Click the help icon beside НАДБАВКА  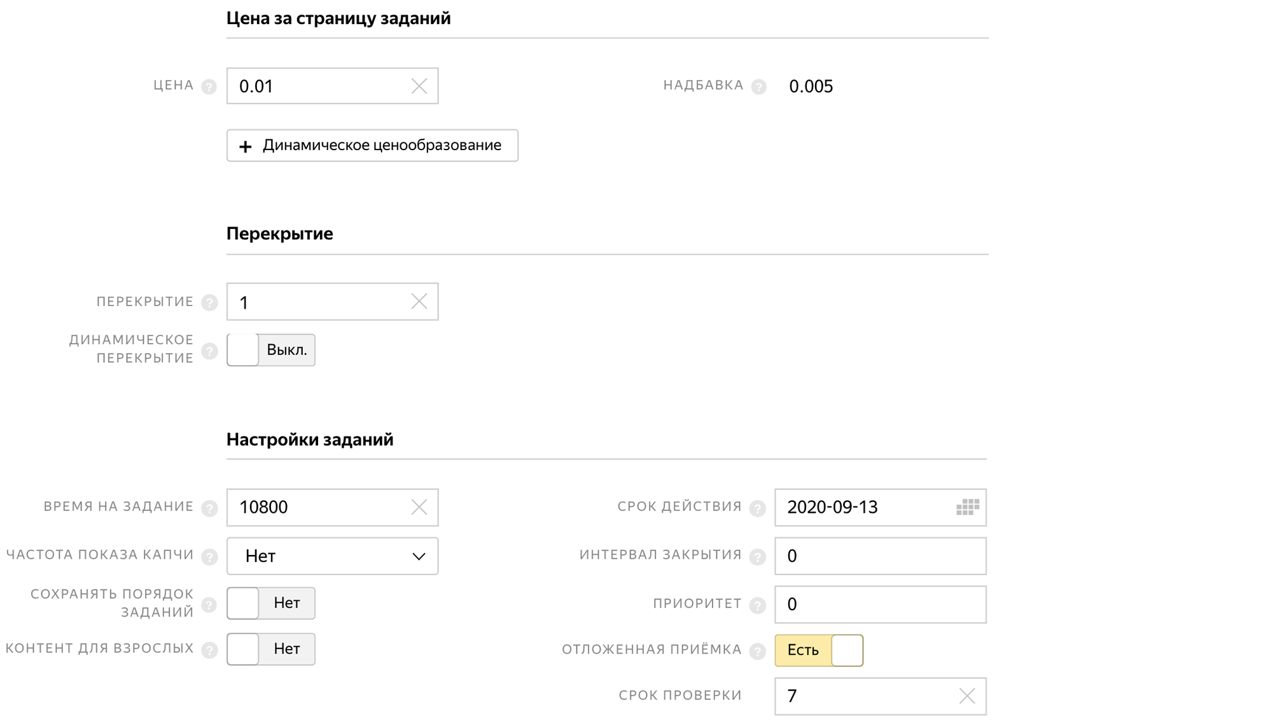pyautogui.click(x=758, y=86)
